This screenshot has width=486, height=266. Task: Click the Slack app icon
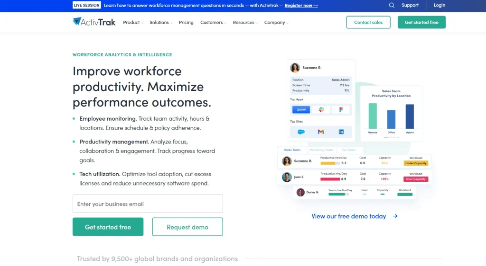coord(321,110)
